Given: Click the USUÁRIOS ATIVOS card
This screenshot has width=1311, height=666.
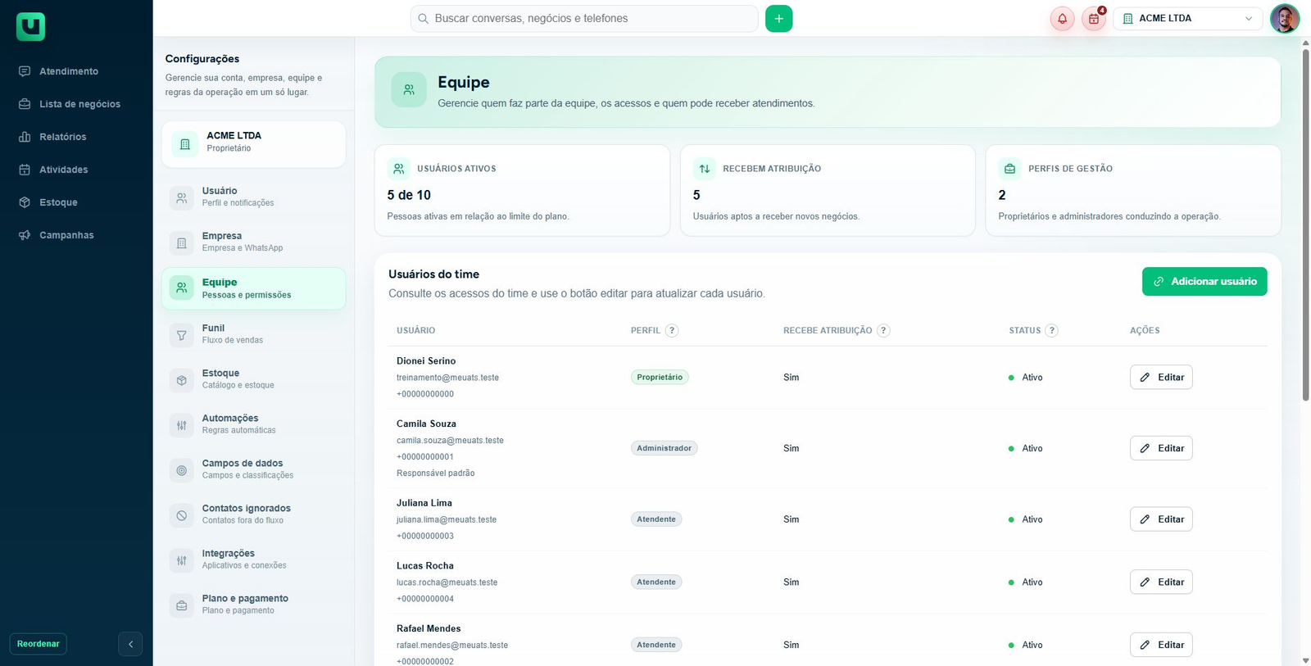Looking at the screenshot, I should (522, 191).
